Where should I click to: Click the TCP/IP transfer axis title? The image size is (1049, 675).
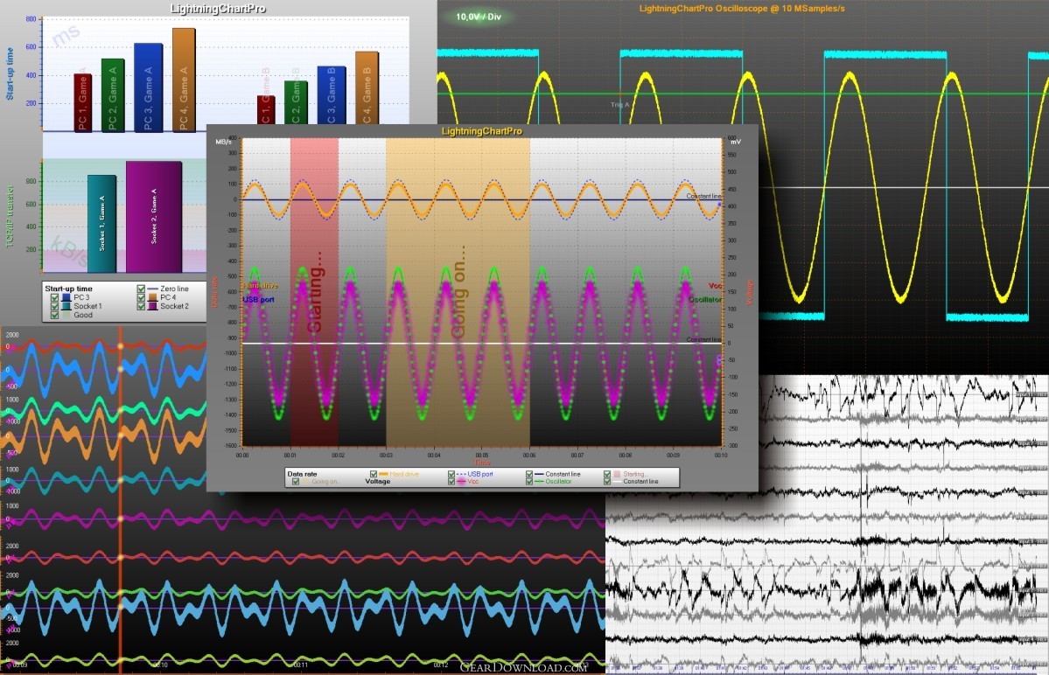10,217
